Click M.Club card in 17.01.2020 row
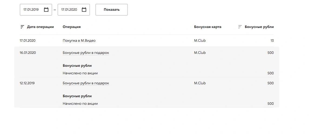Screen dimensions: 311x136 coord(200,40)
